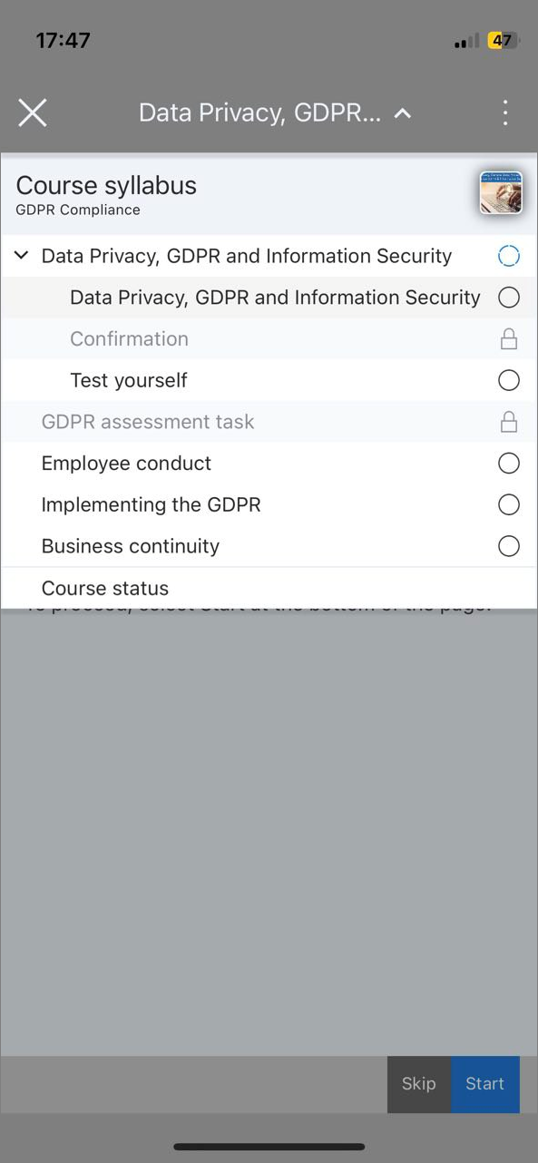Select the Test yourself status circle
Screen dimensions: 538x1163
pyautogui.click(x=509, y=380)
